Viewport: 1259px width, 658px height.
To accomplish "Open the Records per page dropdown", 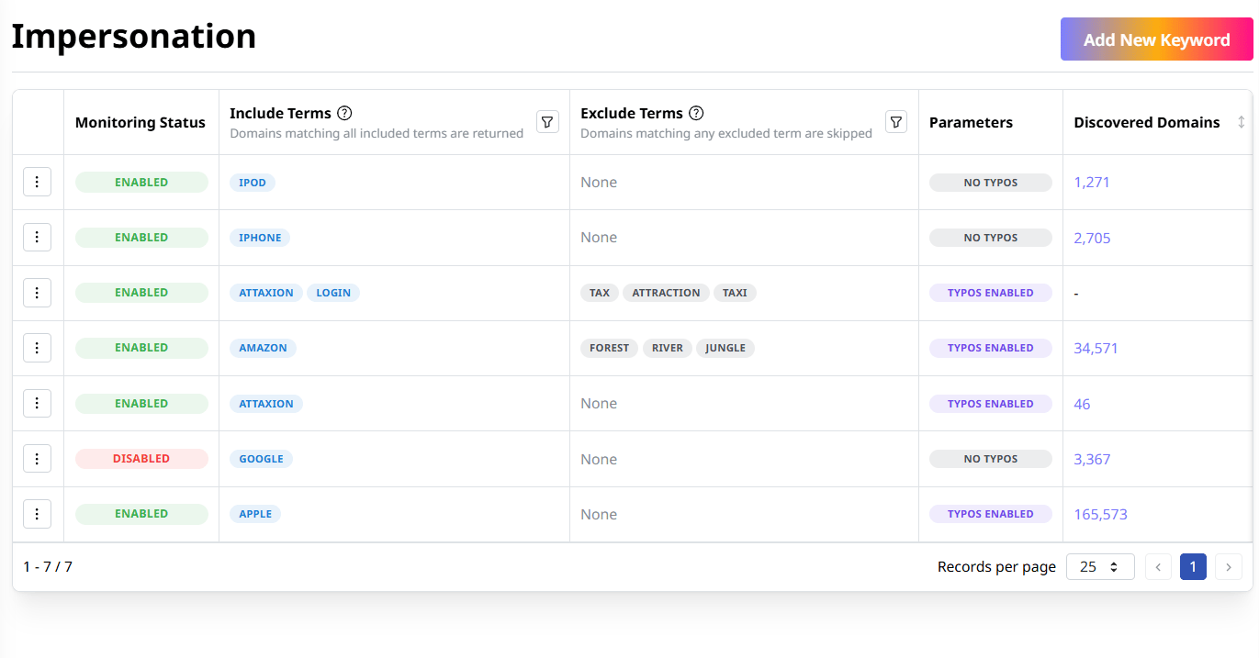I will pyautogui.click(x=1099, y=566).
